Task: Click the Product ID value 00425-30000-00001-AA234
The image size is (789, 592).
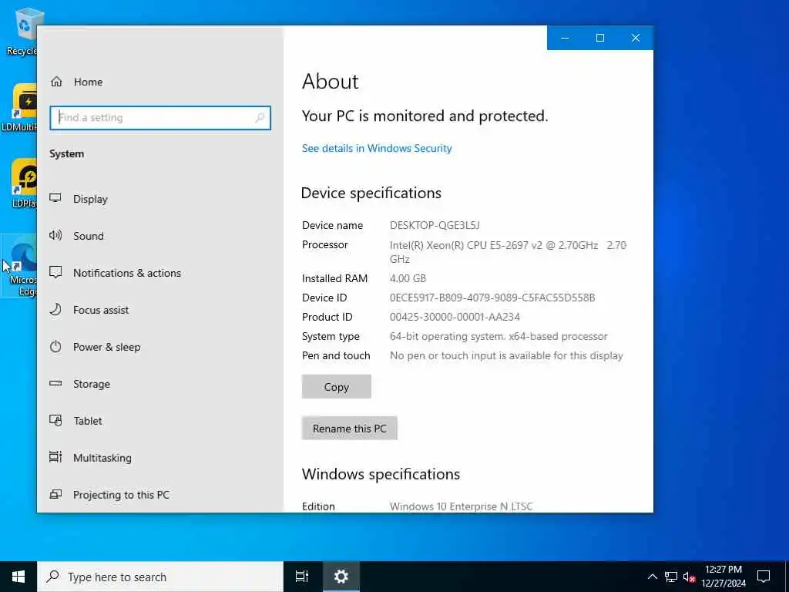Action: point(455,317)
